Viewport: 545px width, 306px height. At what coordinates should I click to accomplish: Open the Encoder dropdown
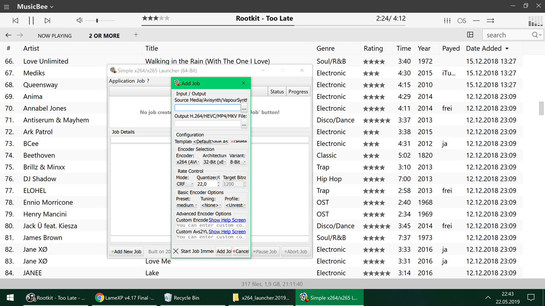tap(188, 162)
